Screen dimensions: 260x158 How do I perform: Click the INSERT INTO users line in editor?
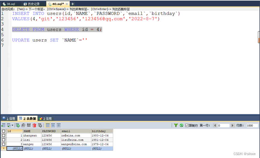[96, 14]
